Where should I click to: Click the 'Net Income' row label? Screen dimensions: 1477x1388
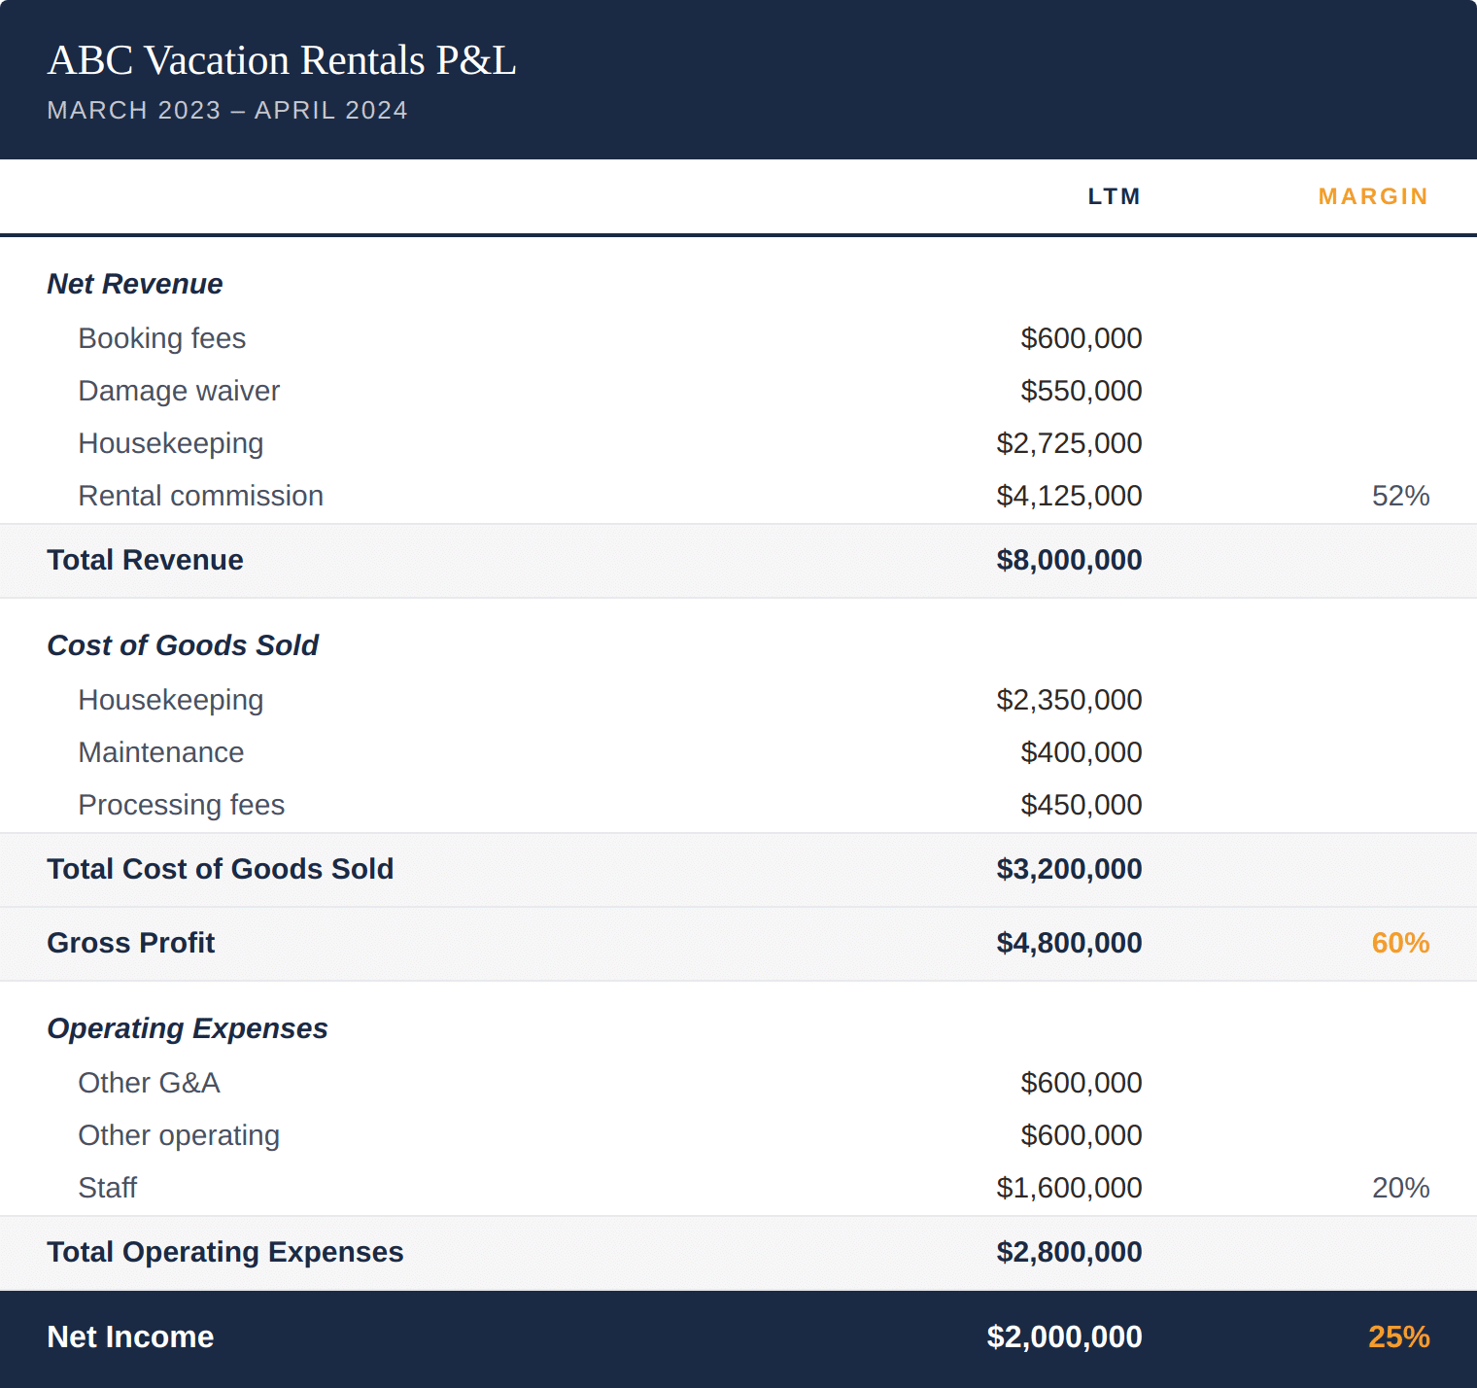coord(130,1336)
